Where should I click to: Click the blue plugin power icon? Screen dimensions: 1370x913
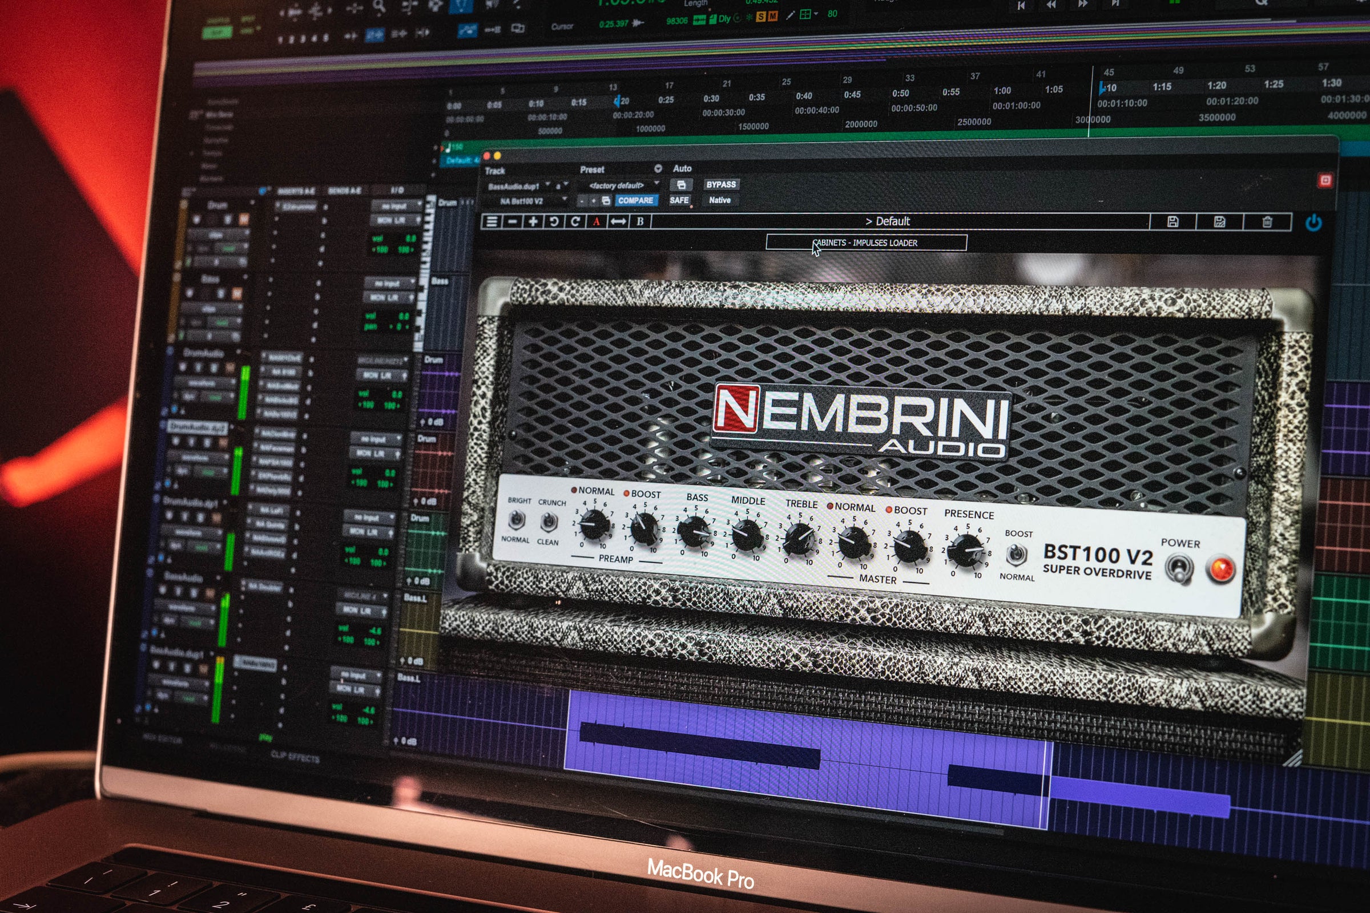(x=1313, y=223)
